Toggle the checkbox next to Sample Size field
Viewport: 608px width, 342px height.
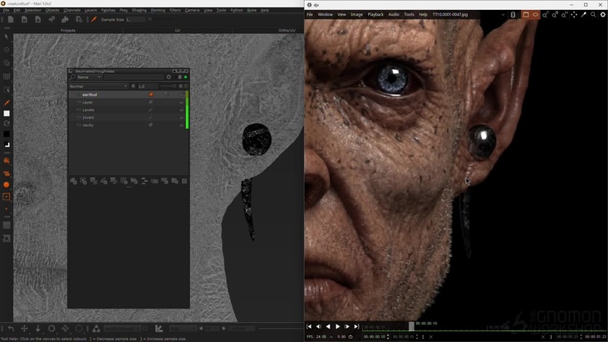click(150, 19)
